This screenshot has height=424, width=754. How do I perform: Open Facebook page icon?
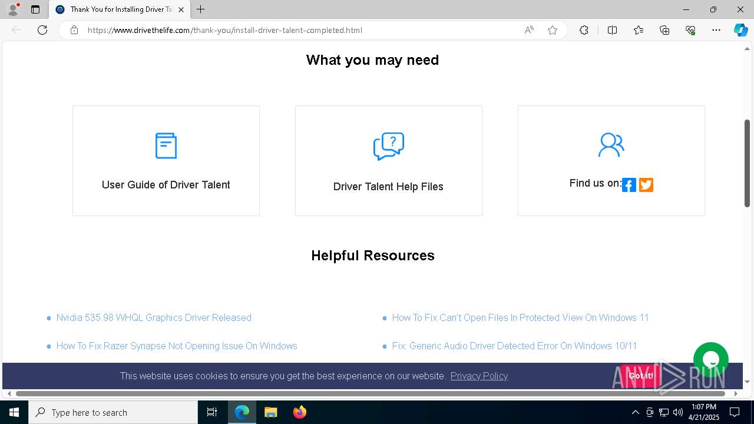[x=629, y=185]
